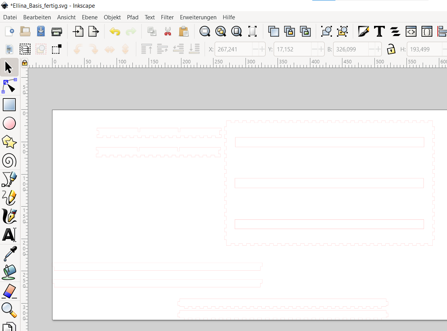Decrease the B width value using its stepper
The width and height of the screenshot is (447, 331).
[x=371, y=49]
